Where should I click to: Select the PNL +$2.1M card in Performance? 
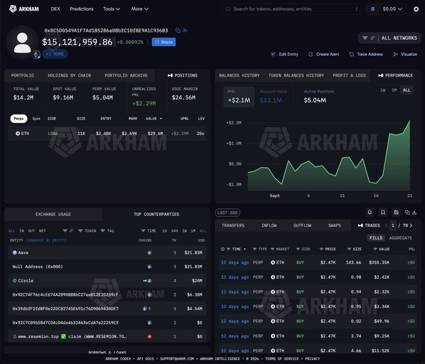coord(239,96)
